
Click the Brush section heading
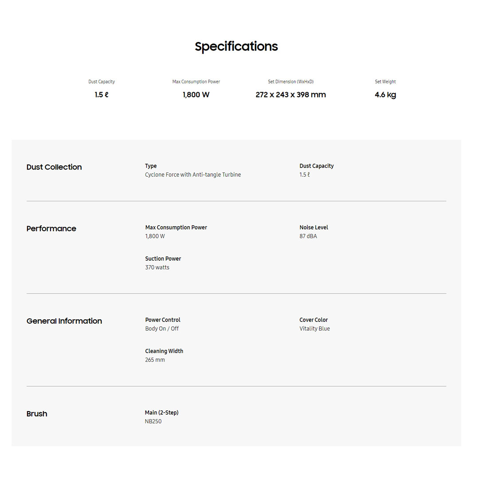[x=37, y=414]
